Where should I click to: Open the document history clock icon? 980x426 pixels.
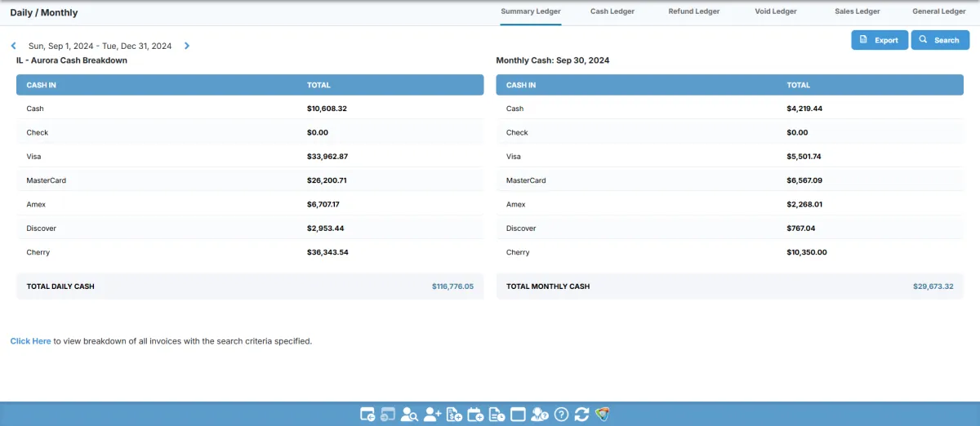point(497,415)
